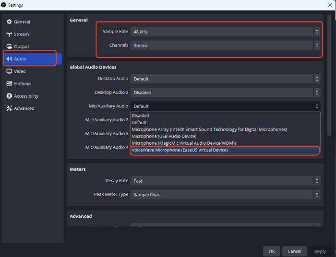
Task: Click the Mic/Auxiliary Audio dropdown arrows
Action: 317,106
